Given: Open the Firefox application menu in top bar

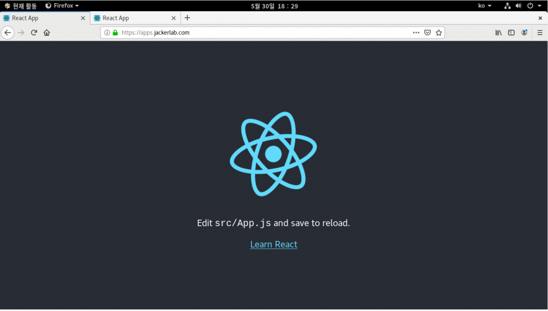Looking at the screenshot, I should tap(62, 5).
